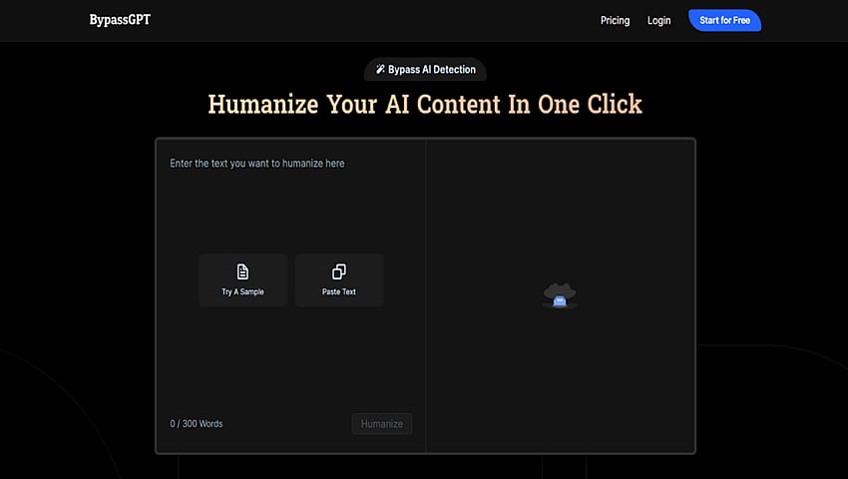This screenshot has width=848, height=479.
Task: Click the Bypass AI Detection badge
Action: tap(426, 69)
